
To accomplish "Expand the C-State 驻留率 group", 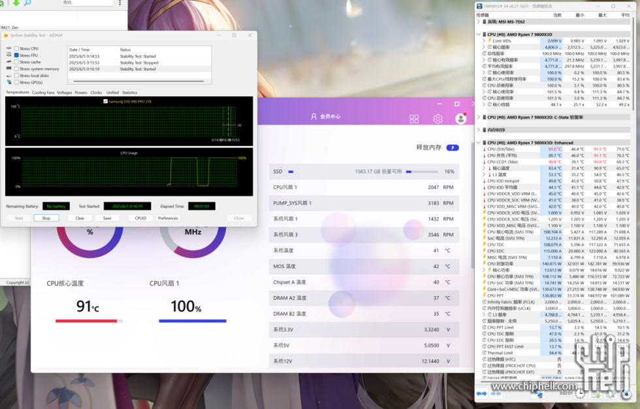I will (479, 117).
